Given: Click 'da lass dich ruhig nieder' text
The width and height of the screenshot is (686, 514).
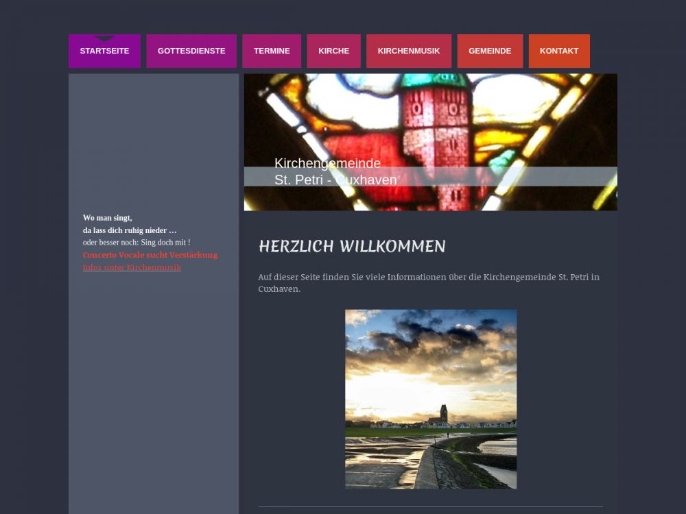Looking at the screenshot, I should point(130,230).
